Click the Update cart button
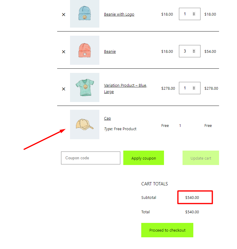This screenshot has height=249, width=237. coord(201,158)
